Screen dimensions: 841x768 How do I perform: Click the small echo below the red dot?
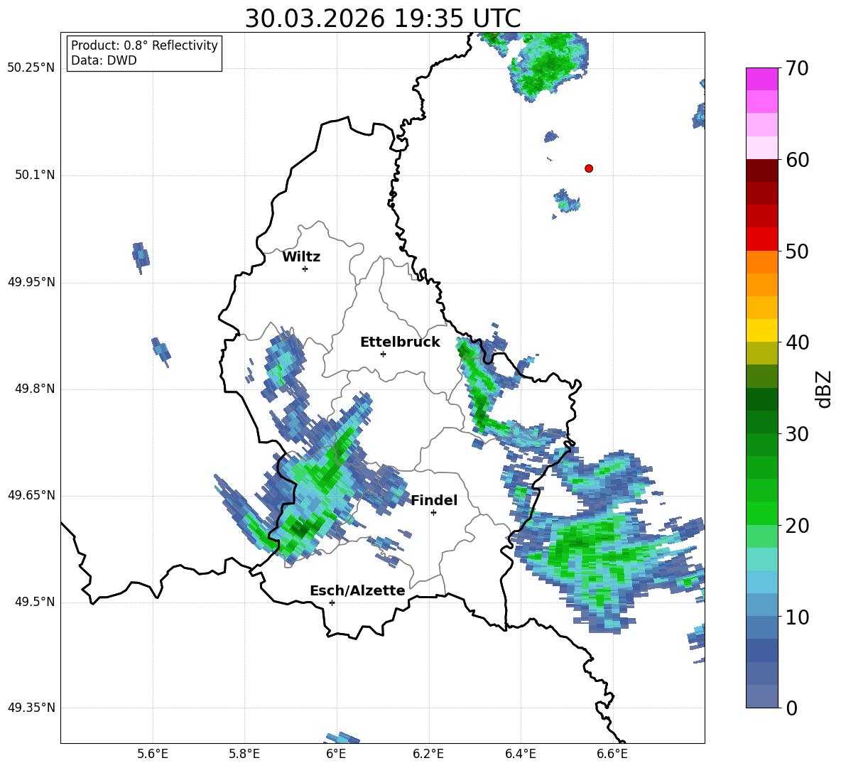[x=566, y=202]
